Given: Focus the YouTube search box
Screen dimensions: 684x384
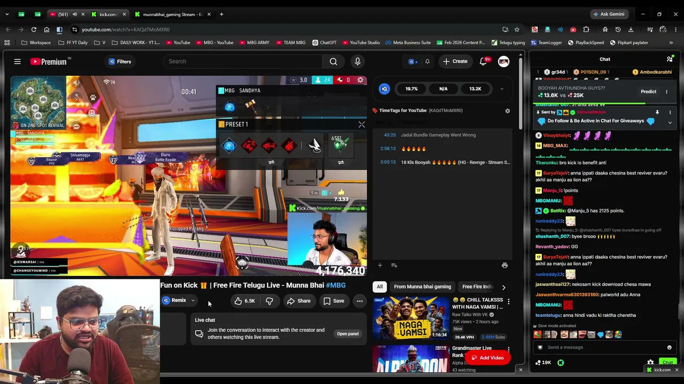Looking at the screenshot, I should point(243,61).
